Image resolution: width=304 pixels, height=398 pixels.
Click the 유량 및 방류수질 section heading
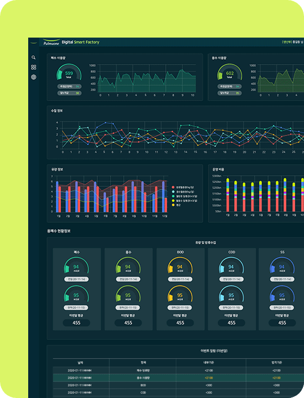click(206, 243)
